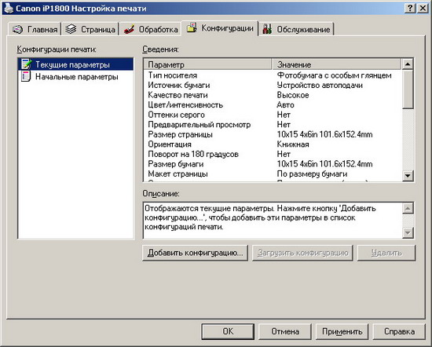Select Начальные параметры configuration
Image resolution: width=432 pixels, height=347 pixels.
pos(77,77)
